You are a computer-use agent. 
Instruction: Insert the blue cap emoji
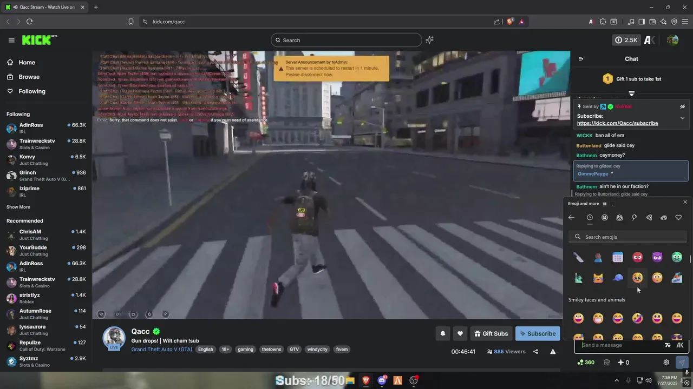(618, 278)
